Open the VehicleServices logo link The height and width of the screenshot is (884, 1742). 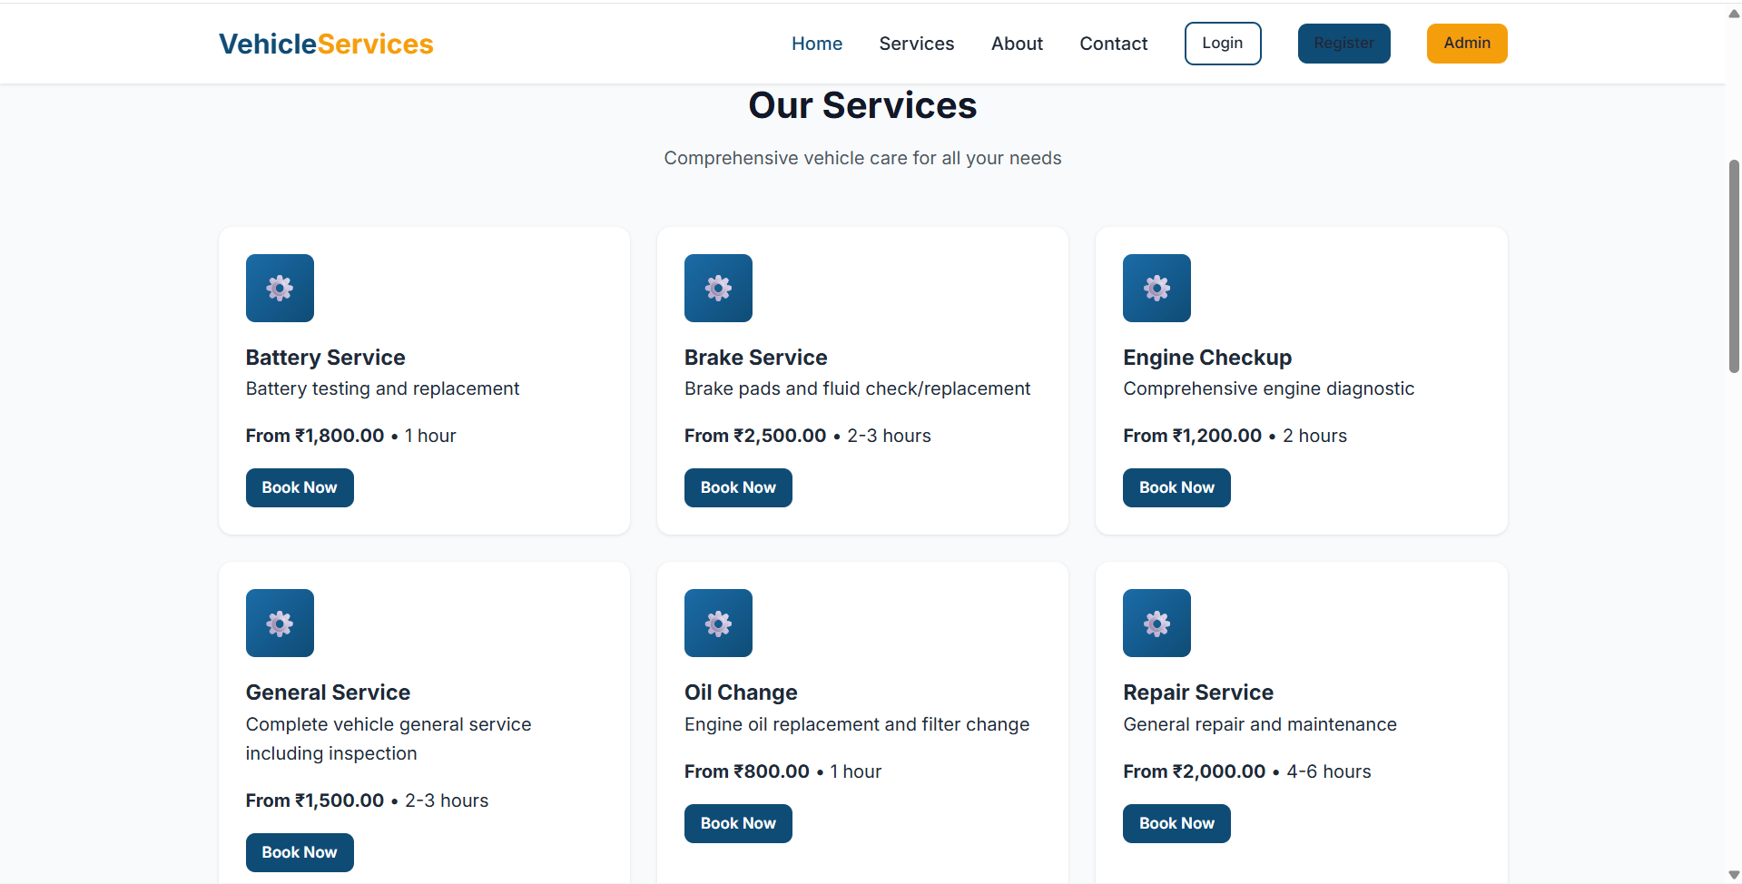(326, 44)
